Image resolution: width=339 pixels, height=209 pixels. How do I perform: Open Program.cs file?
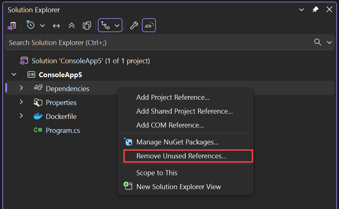[63, 131]
